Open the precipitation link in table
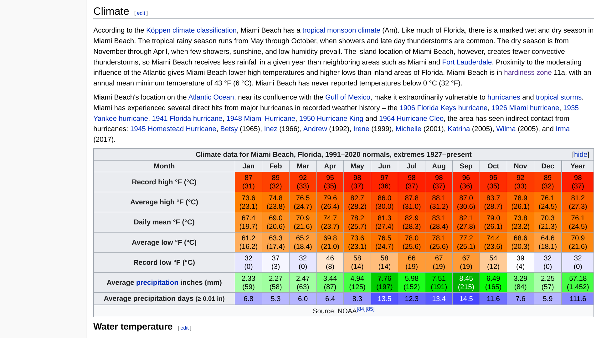 [157, 283]
